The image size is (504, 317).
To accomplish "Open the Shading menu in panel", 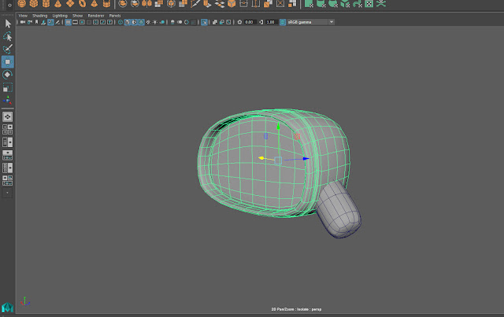I will 40,16.
